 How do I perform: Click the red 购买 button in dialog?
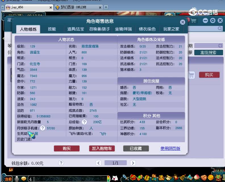(x=67, y=148)
